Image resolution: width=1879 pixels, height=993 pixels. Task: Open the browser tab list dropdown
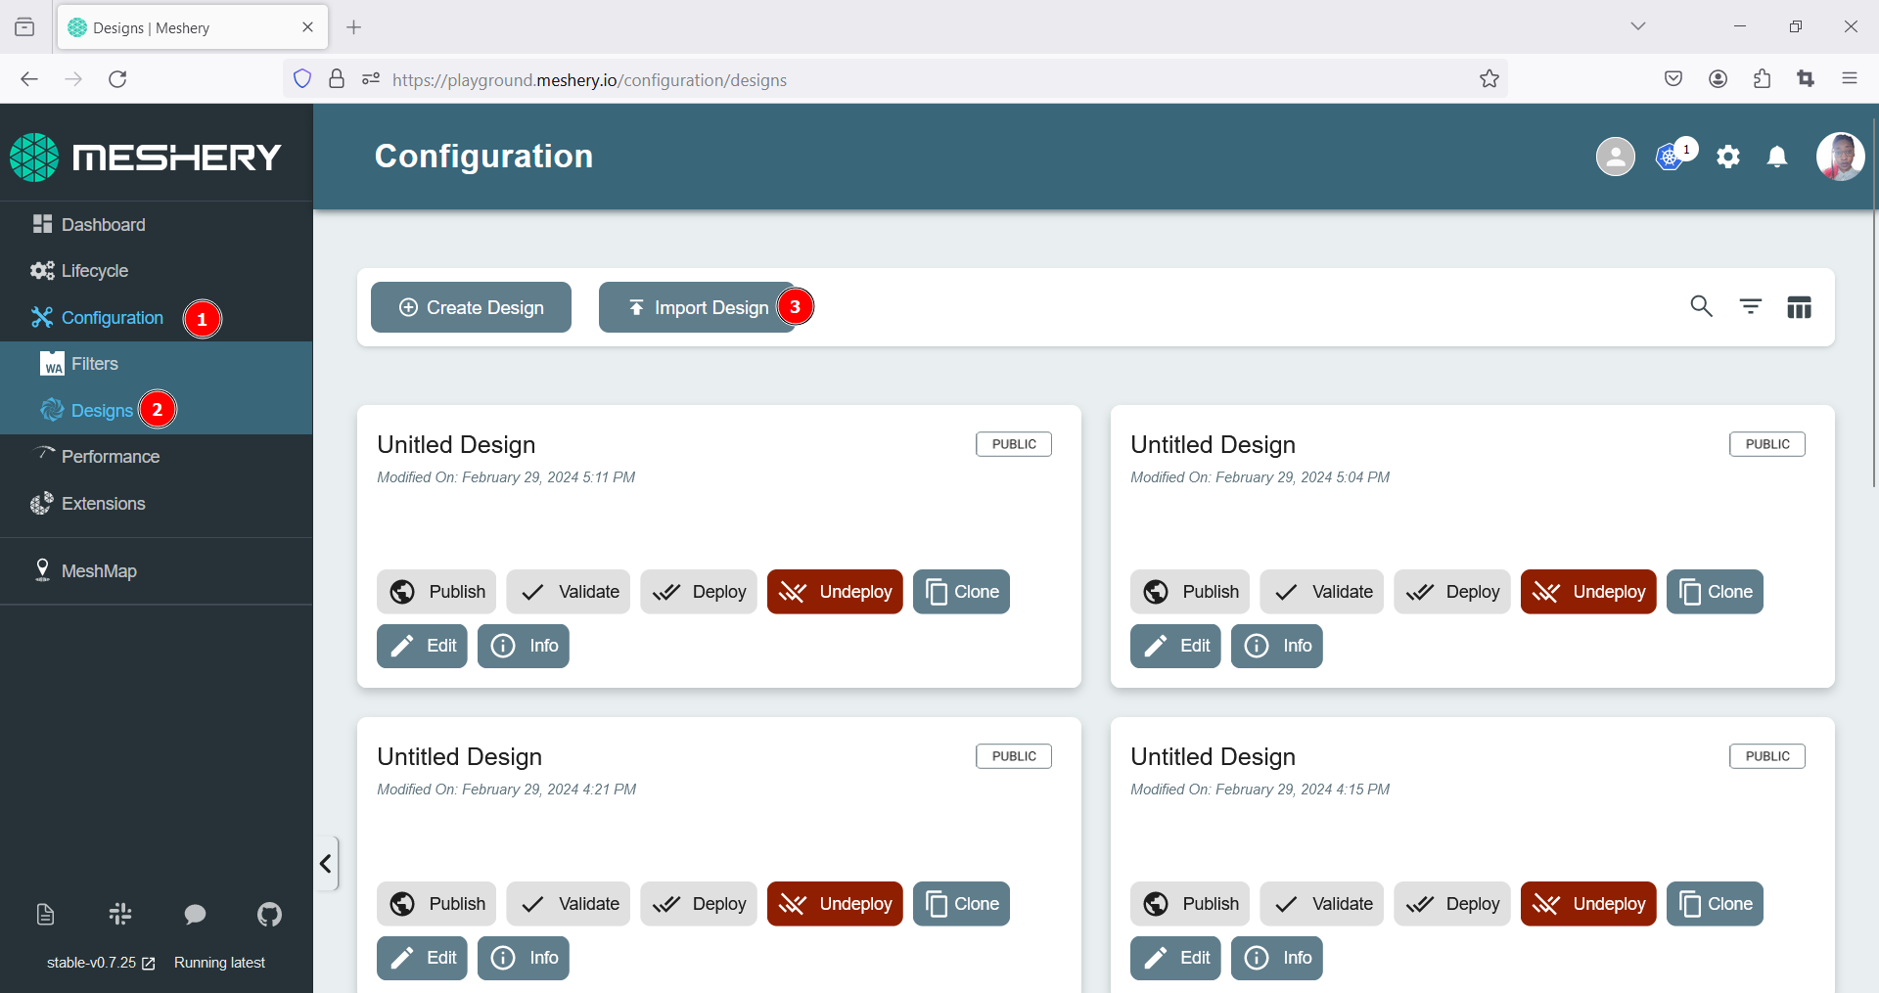coord(1638,25)
